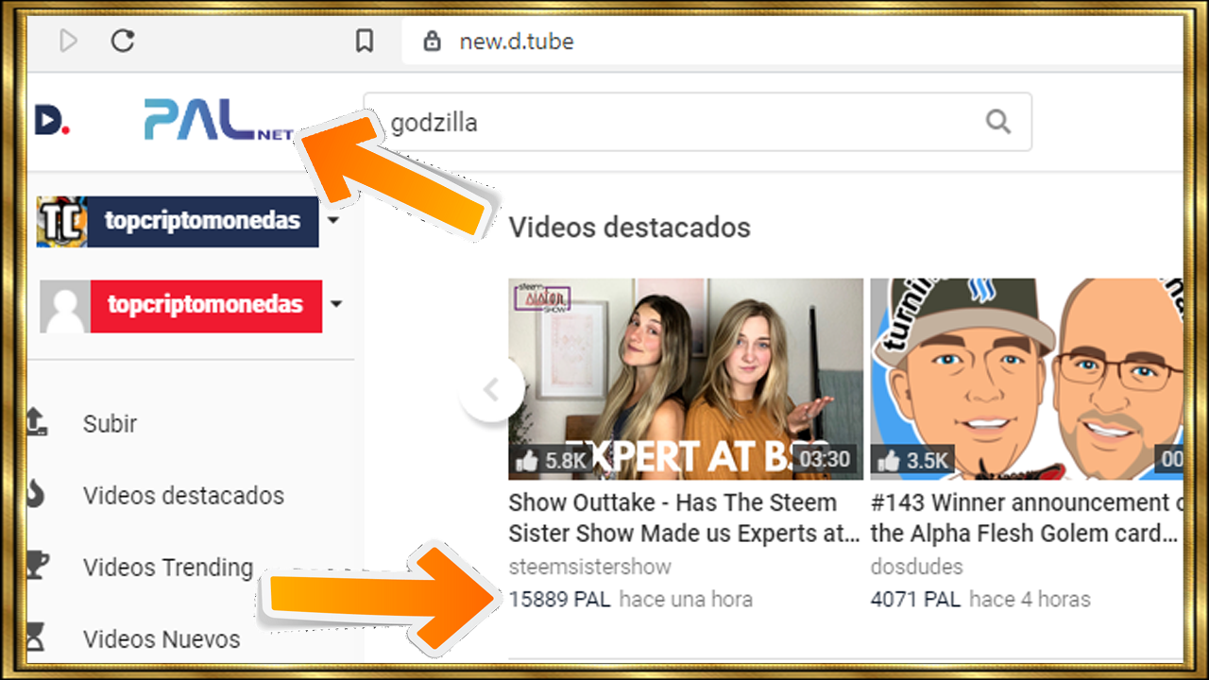Play the dosdudes cartoon faces video thumbnail
This screenshot has height=680, width=1209.
pyautogui.click(x=1027, y=379)
